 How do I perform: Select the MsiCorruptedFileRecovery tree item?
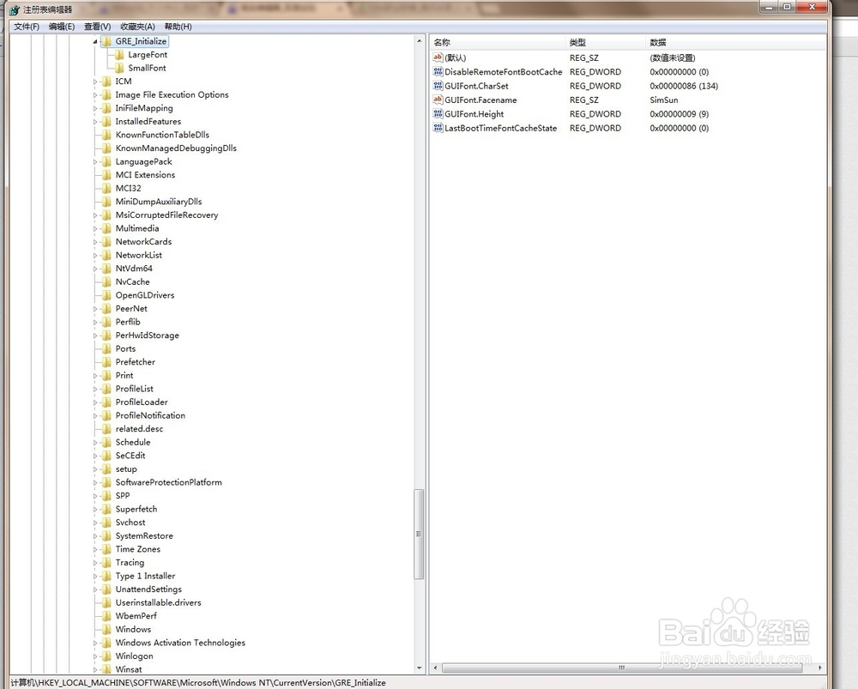[x=166, y=215]
